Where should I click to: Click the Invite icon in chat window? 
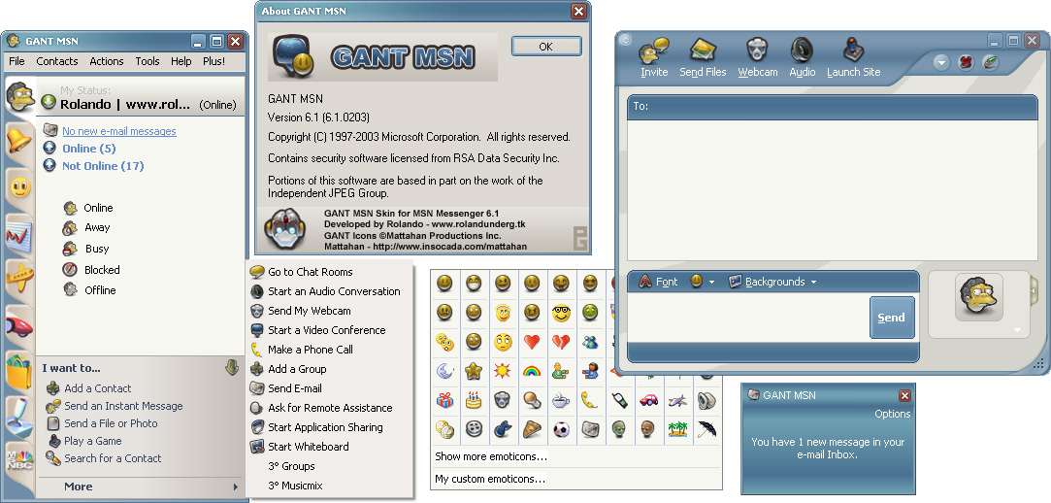point(654,50)
